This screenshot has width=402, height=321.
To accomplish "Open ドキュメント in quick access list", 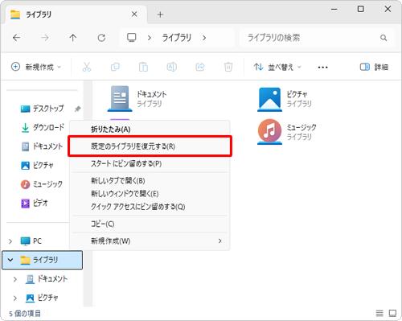I will [42, 146].
